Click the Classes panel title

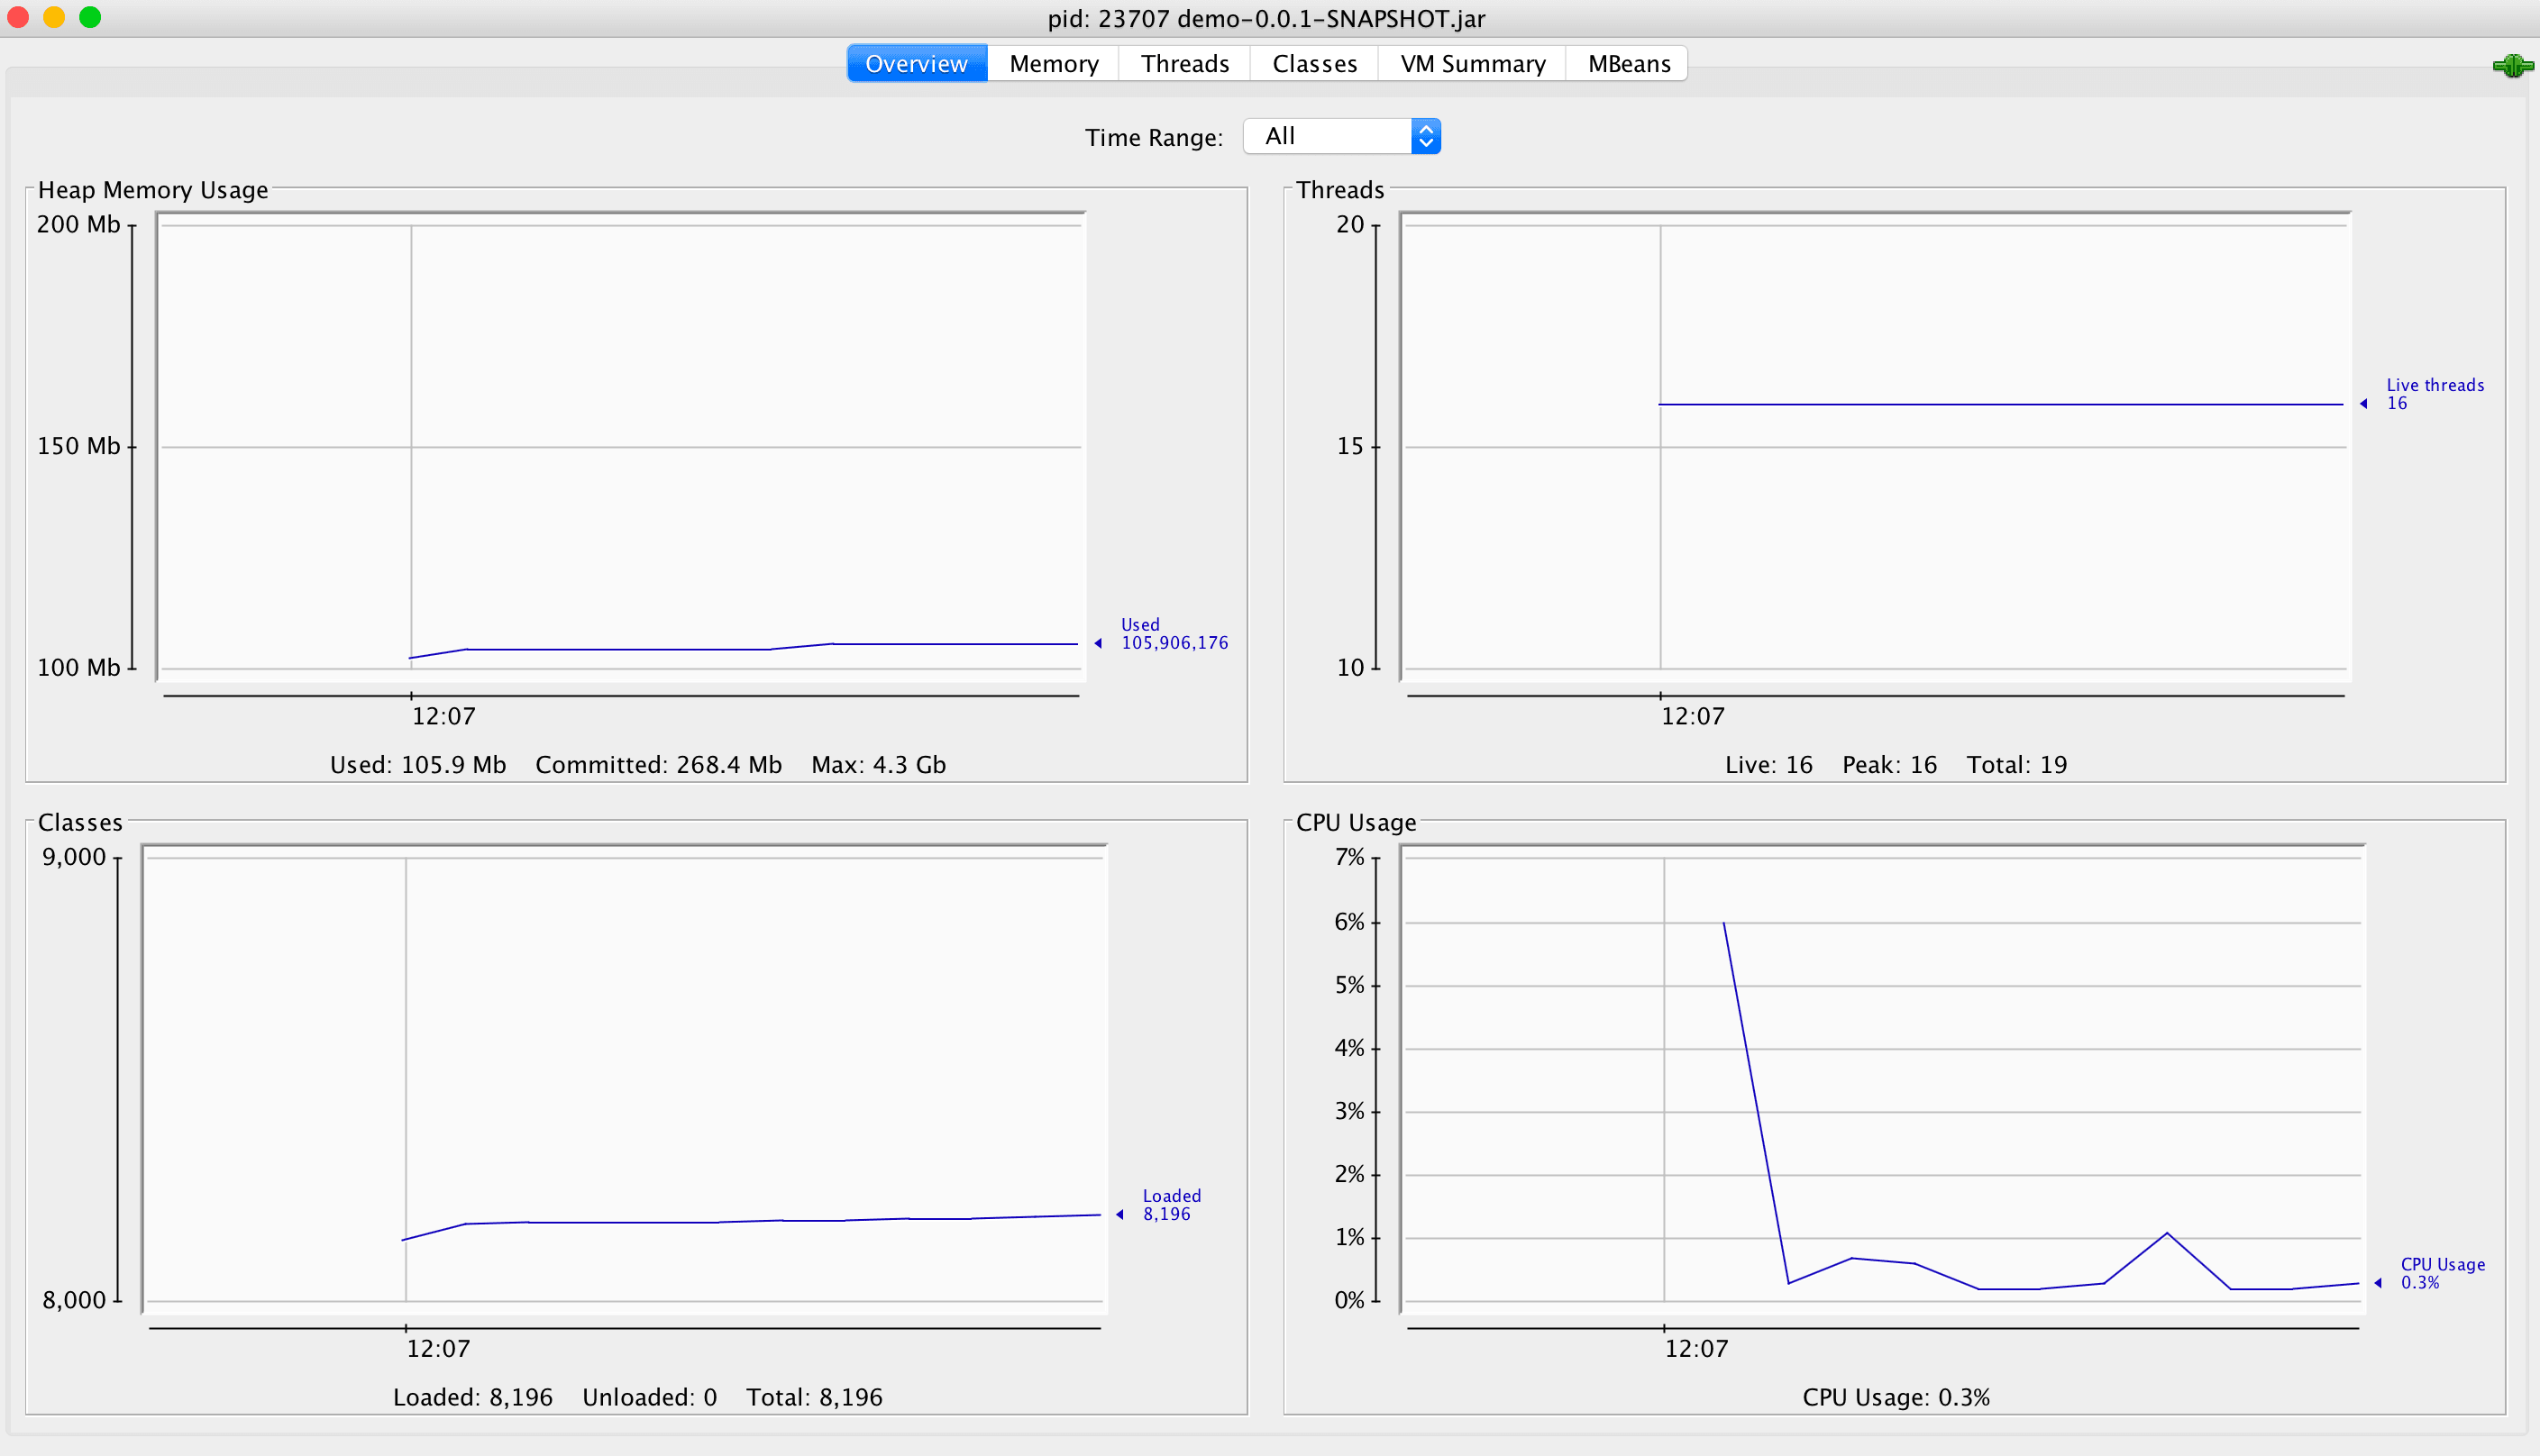pyautogui.click(x=80, y=823)
